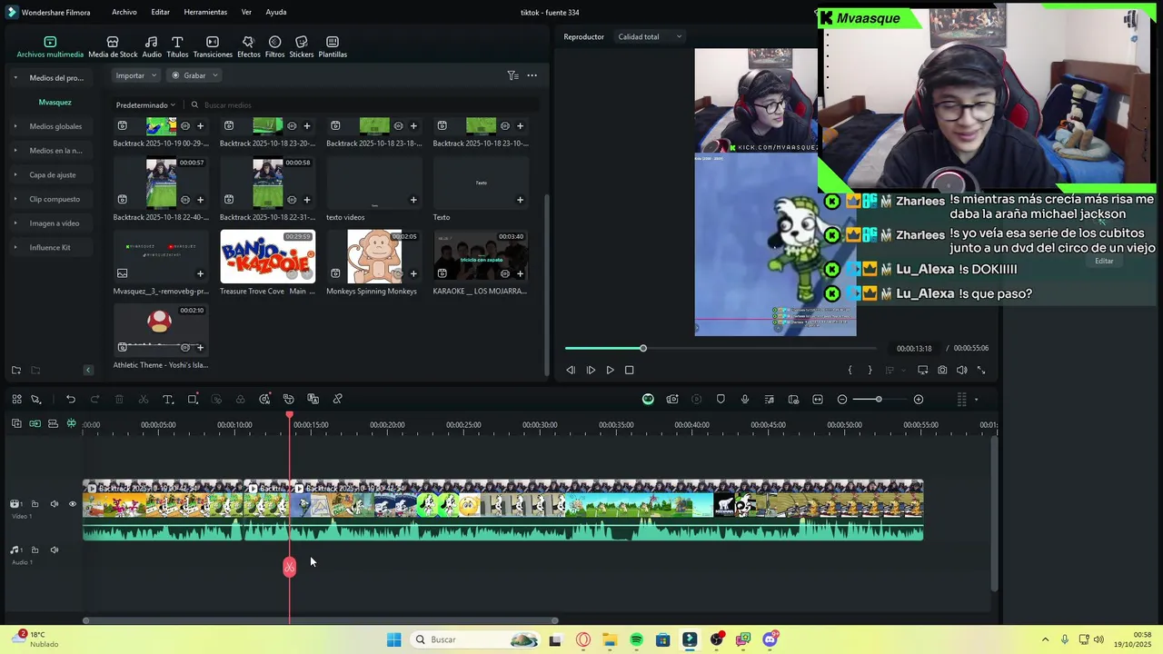Hide the Video 1 track
This screenshot has height=654, width=1163.
(73, 504)
